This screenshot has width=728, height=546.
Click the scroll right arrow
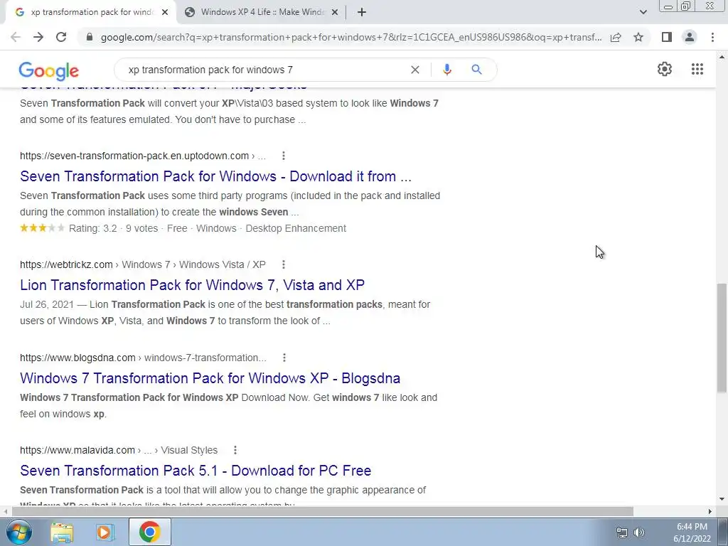[x=710, y=511]
